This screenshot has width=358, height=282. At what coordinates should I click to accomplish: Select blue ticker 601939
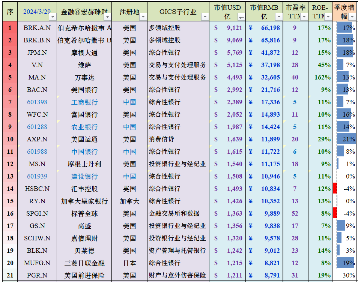[37, 176]
